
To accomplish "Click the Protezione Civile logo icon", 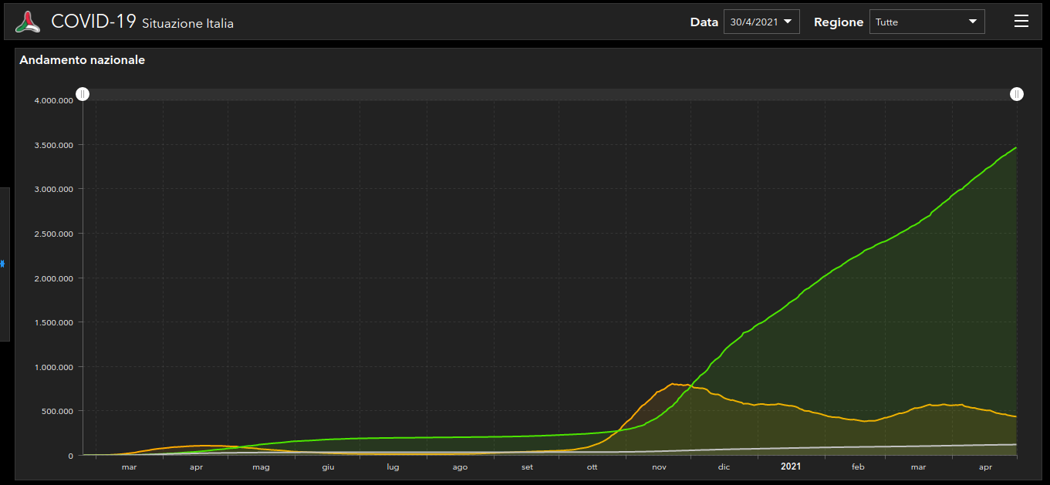I will (28, 22).
